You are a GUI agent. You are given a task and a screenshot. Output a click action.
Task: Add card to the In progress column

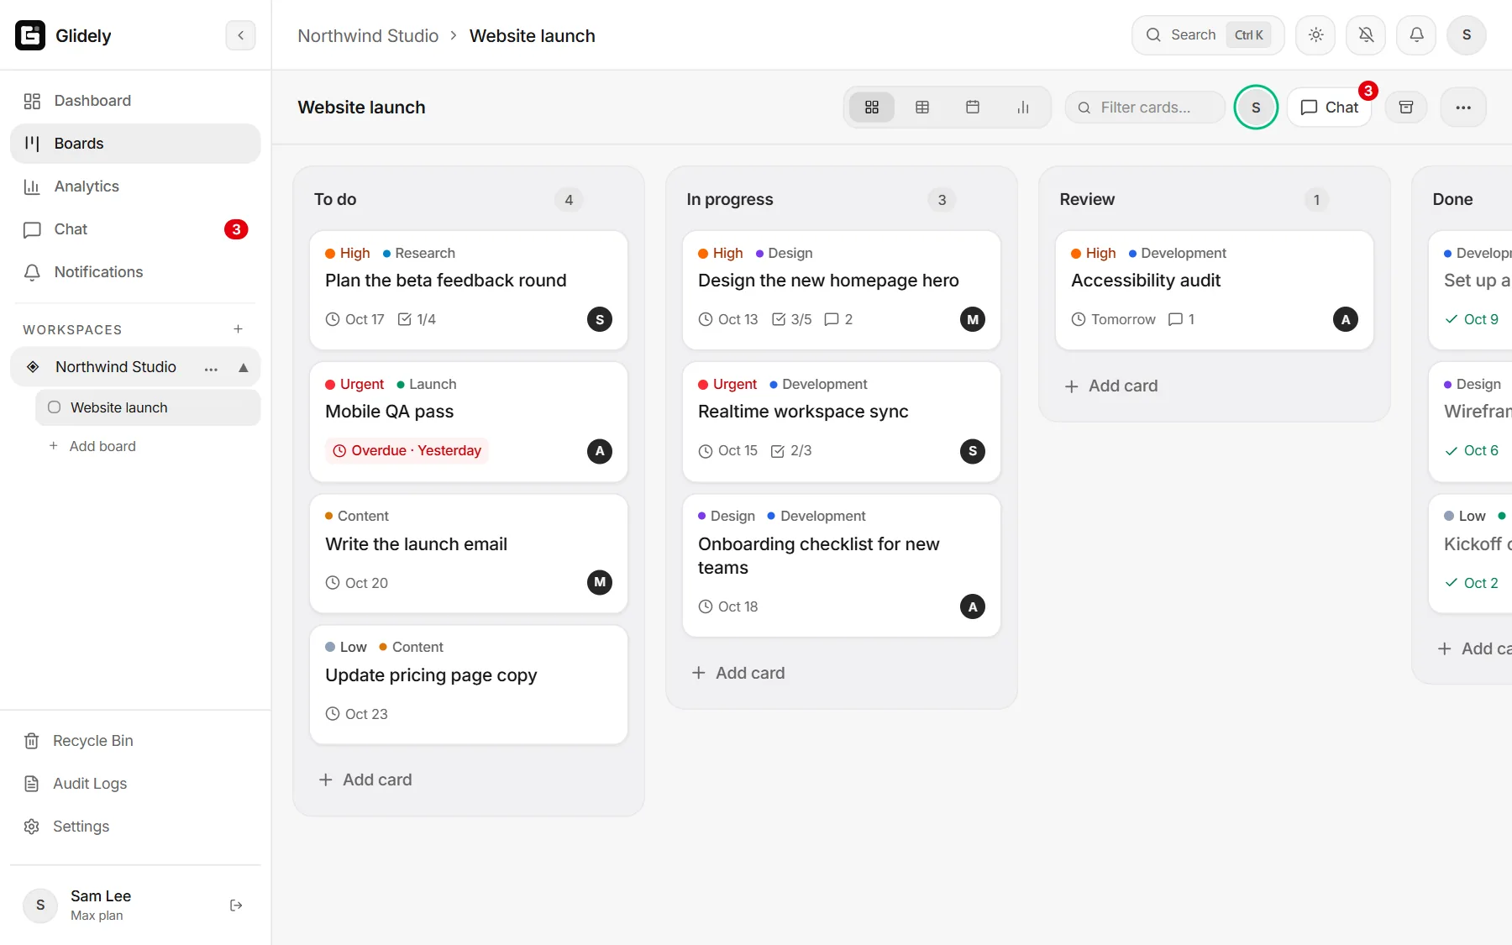coord(739,673)
